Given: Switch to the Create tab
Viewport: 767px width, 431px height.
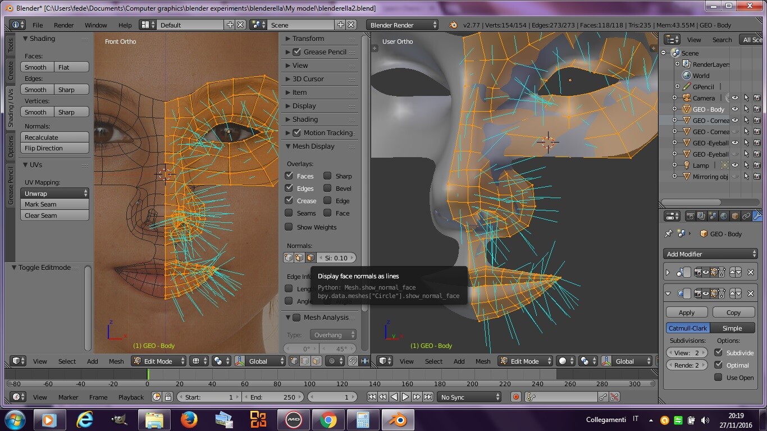Looking at the screenshot, I should tap(10, 70).
